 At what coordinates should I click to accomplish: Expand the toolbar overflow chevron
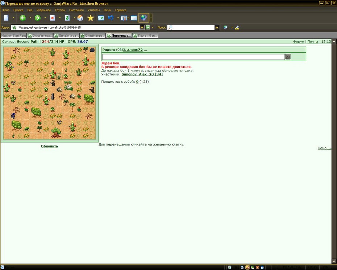click(x=151, y=18)
